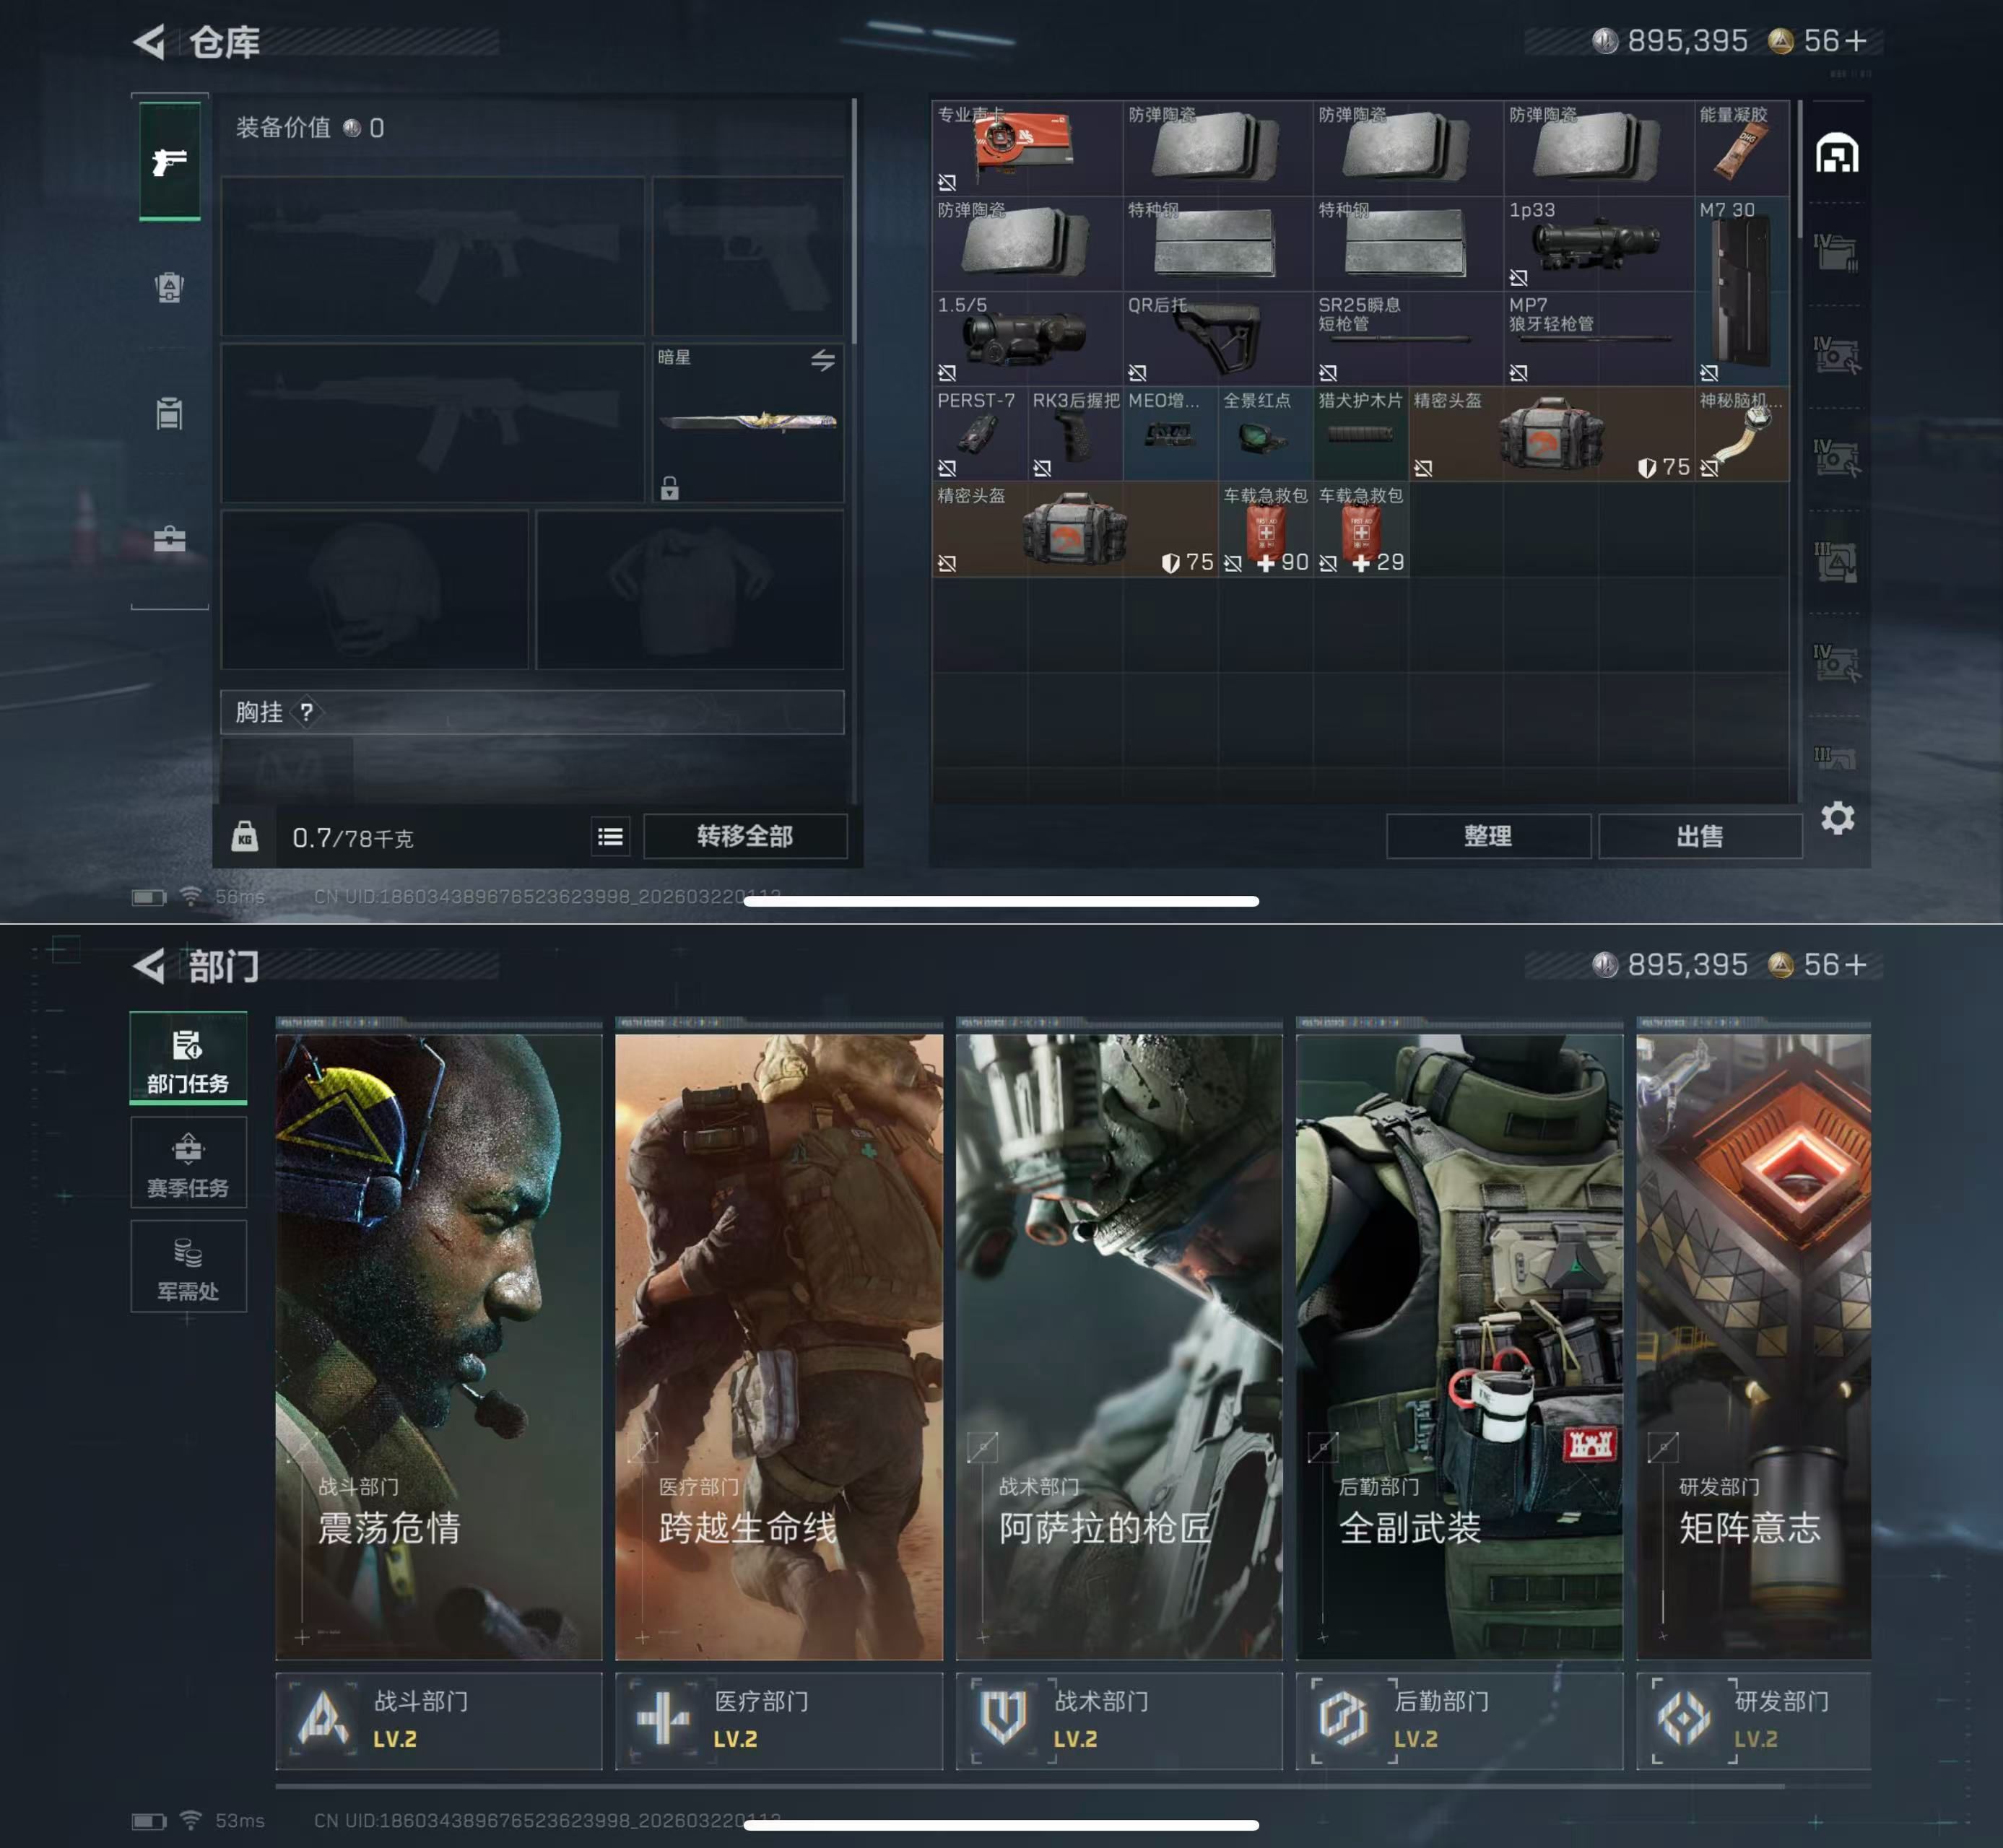Switch to the 赛季任务 tab

pos(188,1164)
